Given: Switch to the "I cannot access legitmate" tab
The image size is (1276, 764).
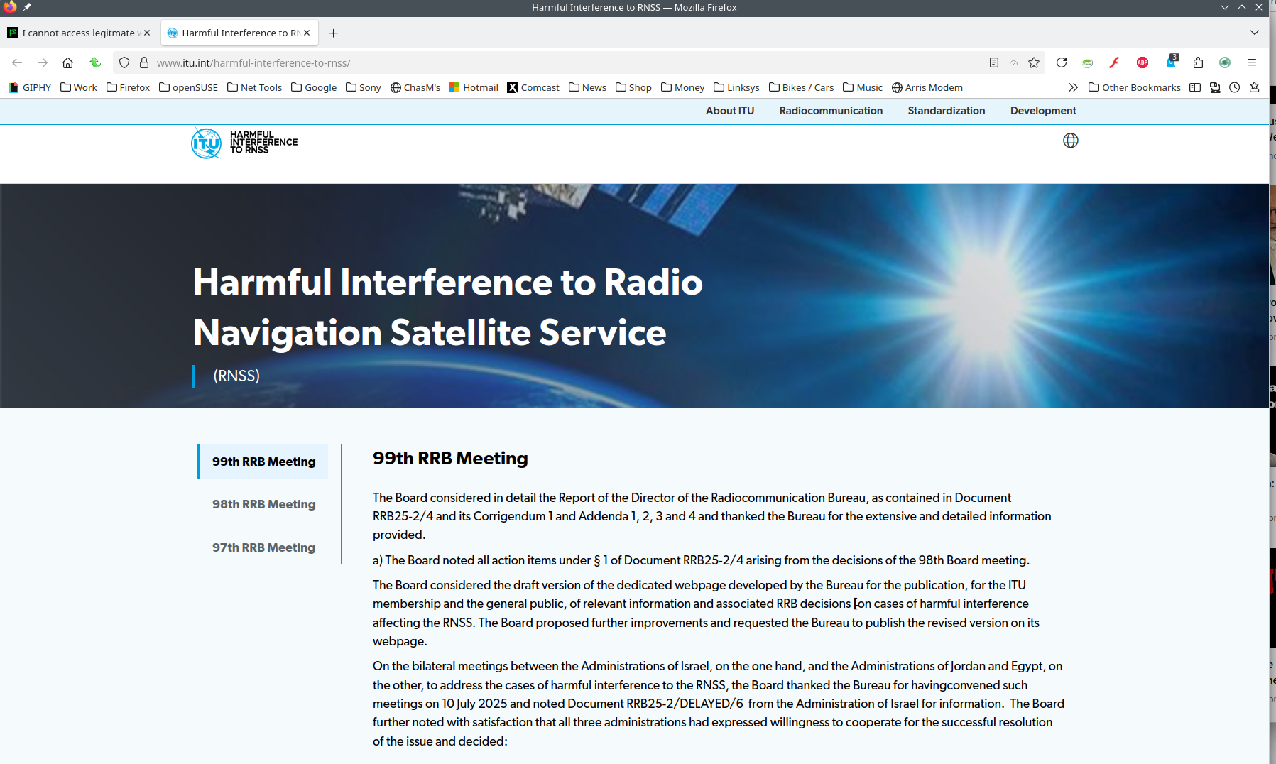Looking at the screenshot, I should [78, 33].
